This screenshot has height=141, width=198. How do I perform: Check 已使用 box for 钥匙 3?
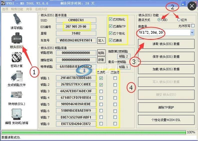[x=101, y=91]
